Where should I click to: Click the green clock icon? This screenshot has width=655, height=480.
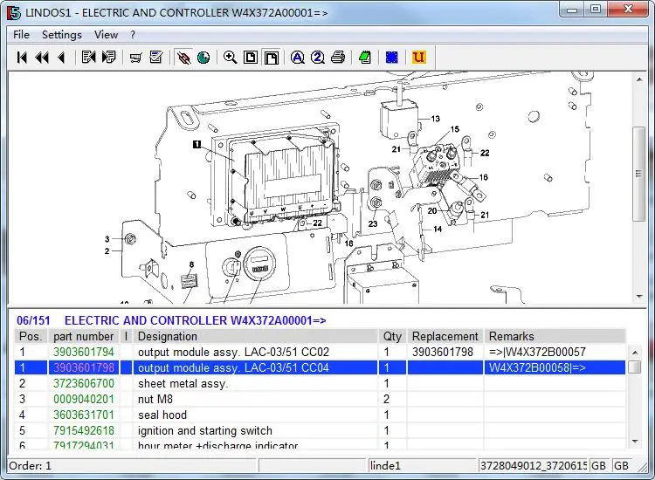tap(203, 58)
